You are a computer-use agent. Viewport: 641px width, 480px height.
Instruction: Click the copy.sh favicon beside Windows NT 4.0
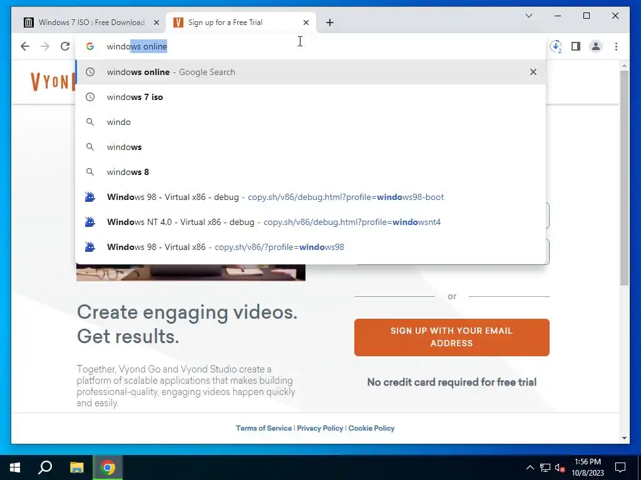coord(90,222)
